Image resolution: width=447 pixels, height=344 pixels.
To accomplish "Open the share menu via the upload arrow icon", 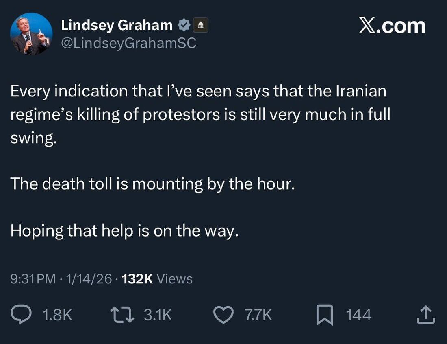I will (426, 315).
